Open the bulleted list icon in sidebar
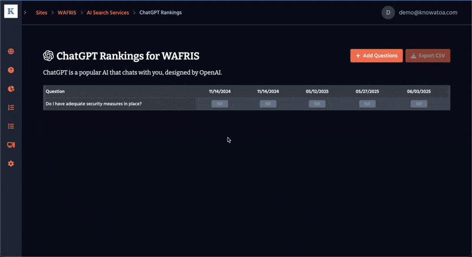 tap(11, 126)
